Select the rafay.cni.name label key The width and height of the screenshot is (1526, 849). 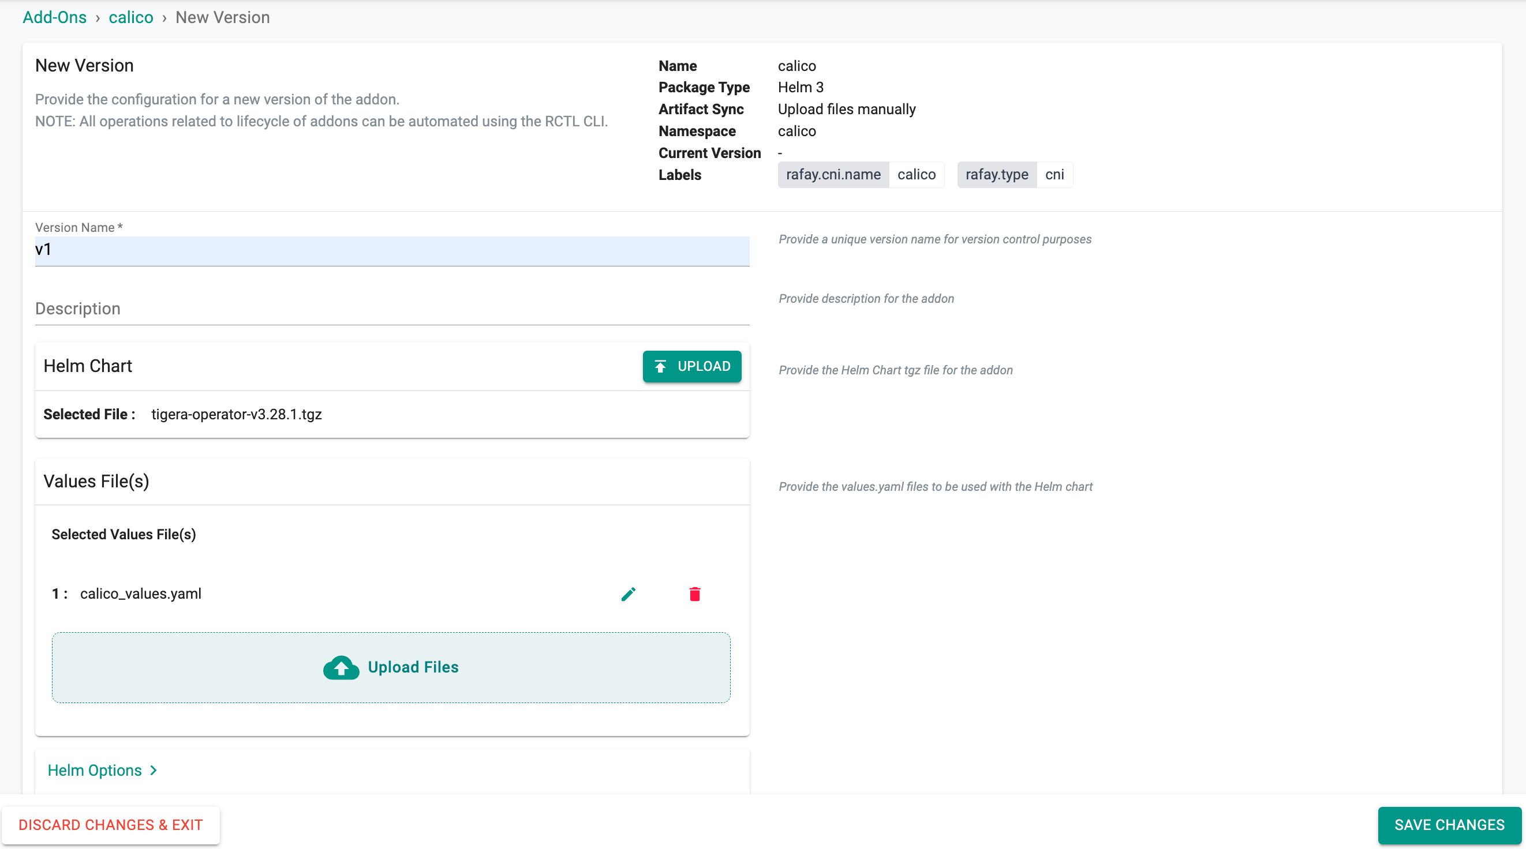tap(833, 175)
